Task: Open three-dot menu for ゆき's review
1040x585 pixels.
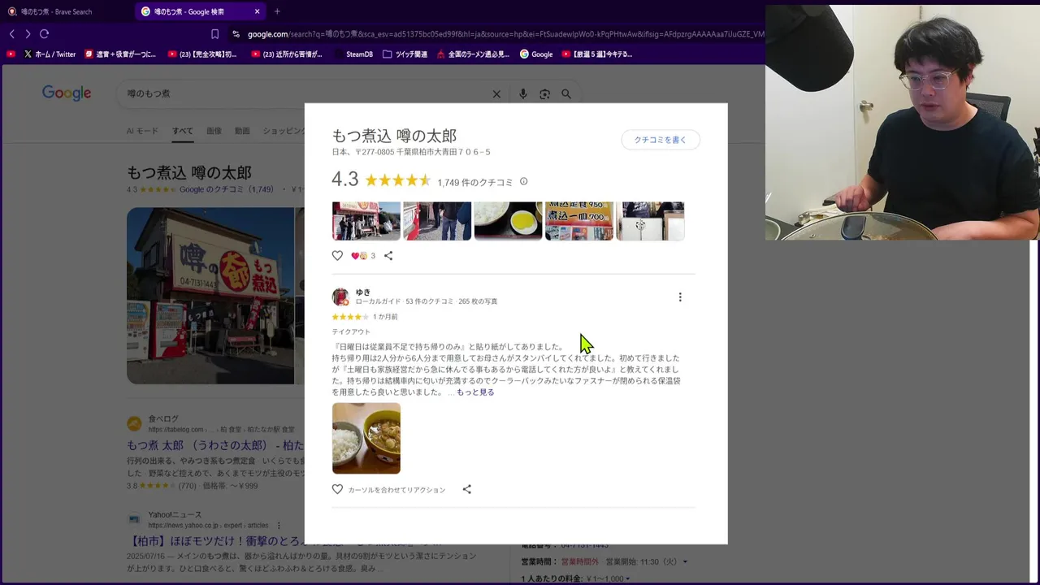Action: tap(680, 297)
